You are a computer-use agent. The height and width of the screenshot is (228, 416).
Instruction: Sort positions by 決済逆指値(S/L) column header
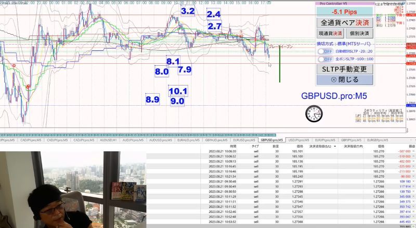tap(320, 146)
